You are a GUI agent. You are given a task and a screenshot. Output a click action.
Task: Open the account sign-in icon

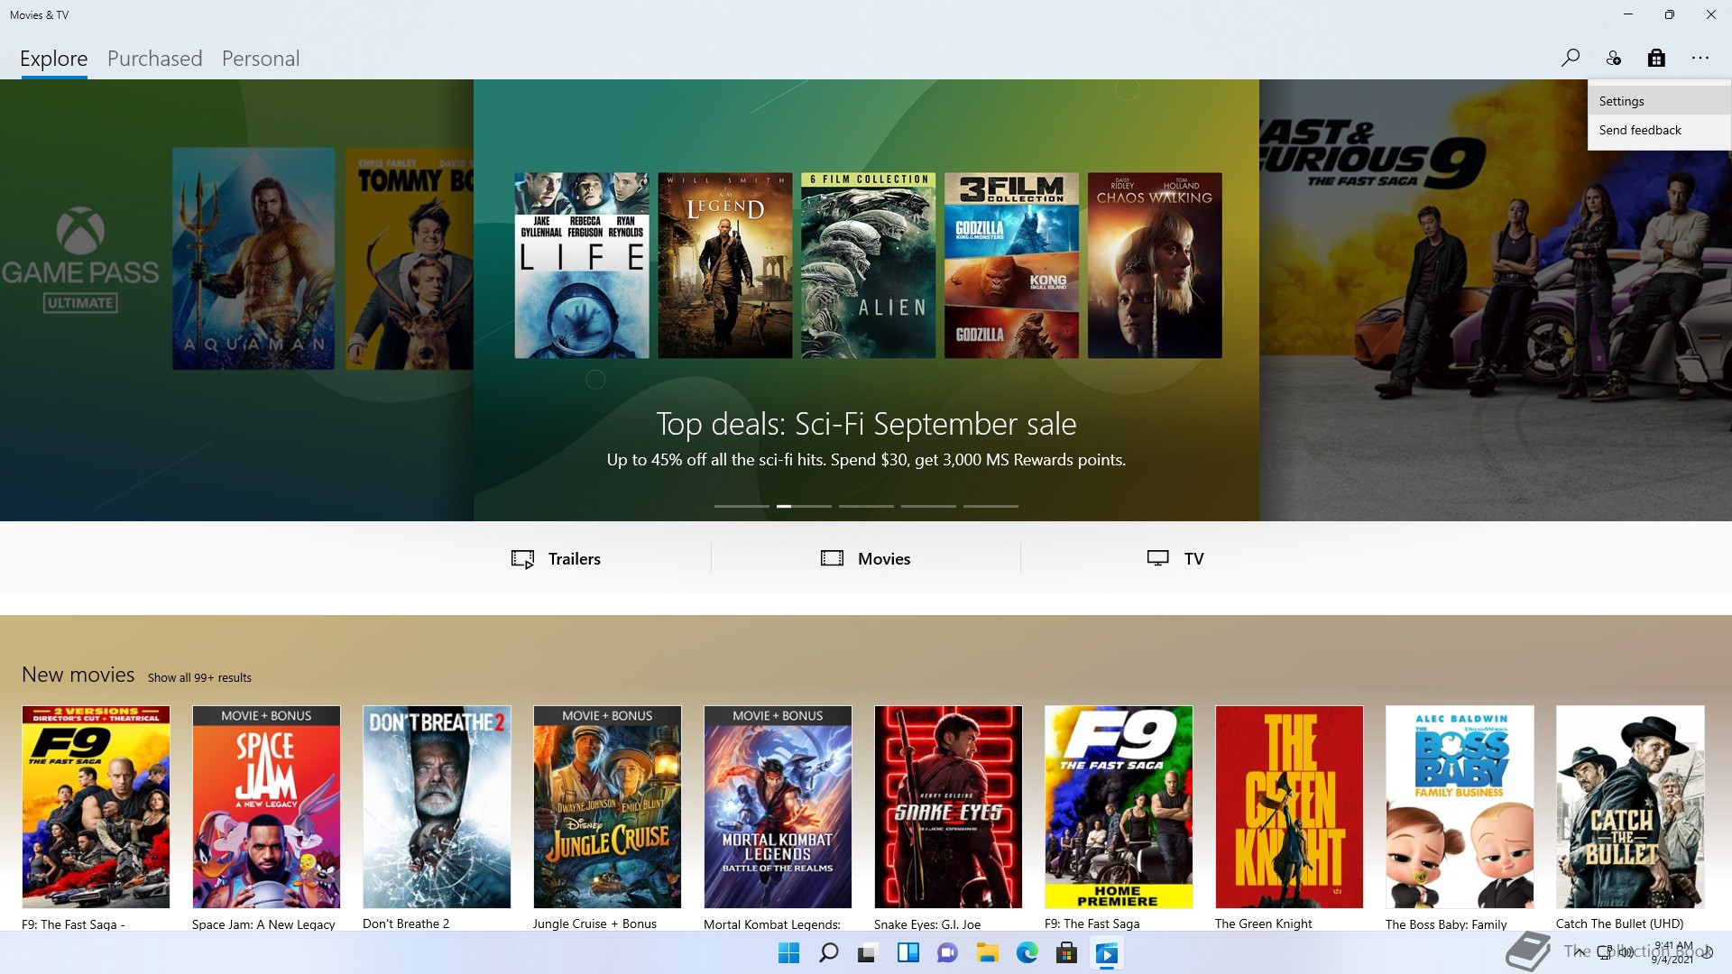[x=1614, y=59]
